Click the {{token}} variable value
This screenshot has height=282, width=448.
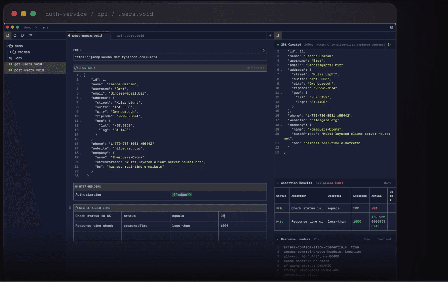tap(182, 195)
